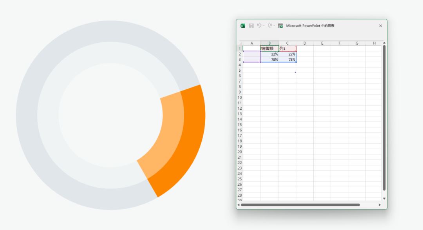Close the chart data spreadsheet window
This screenshot has height=230, width=423.
pos(380,26)
